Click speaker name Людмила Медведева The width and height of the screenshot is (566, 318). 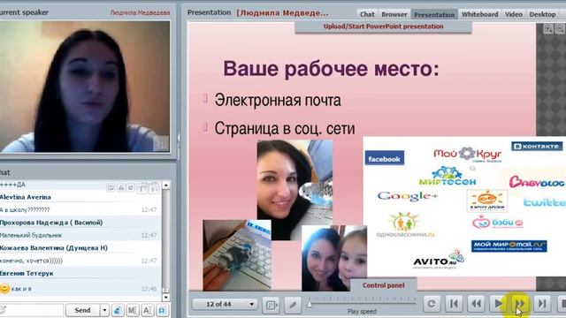(140, 12)
